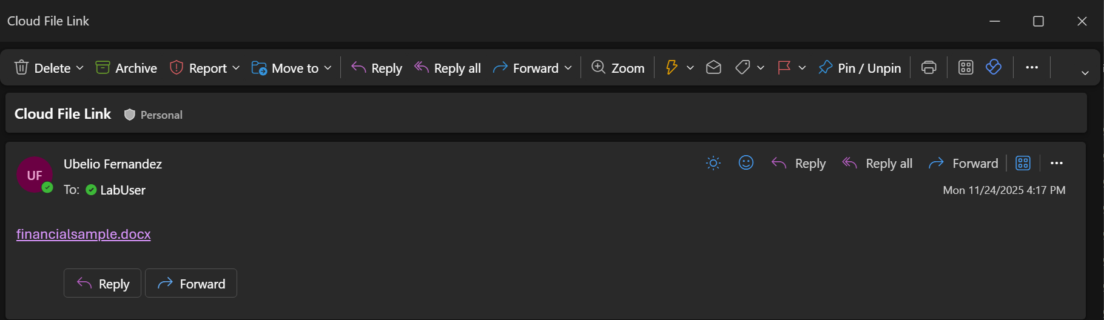Open the Apps grid icon in the top toolbar
This screenshot has height=320, width=1104.
(x=966, y=67)
